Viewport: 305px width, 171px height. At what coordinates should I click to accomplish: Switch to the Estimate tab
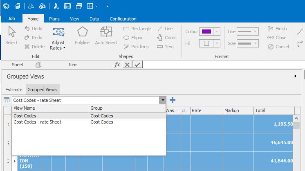coord(13,90)
